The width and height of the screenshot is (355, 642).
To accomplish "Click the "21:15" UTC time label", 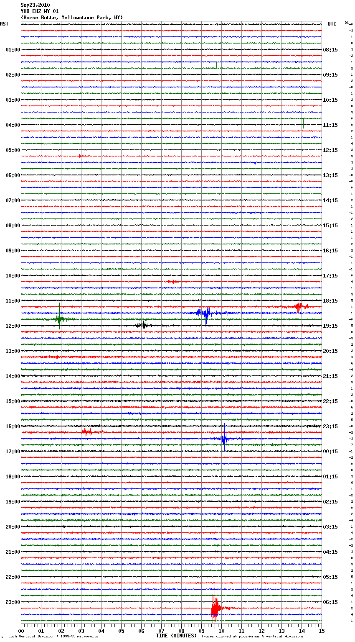I will 330,376.
